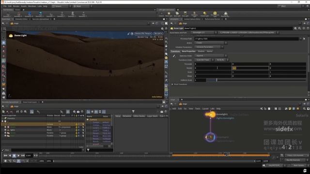Play animation forward
310x174 pixels.
[18, 156]
